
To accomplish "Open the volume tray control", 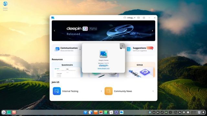I will pyautogui.click(x=158, y=112).
